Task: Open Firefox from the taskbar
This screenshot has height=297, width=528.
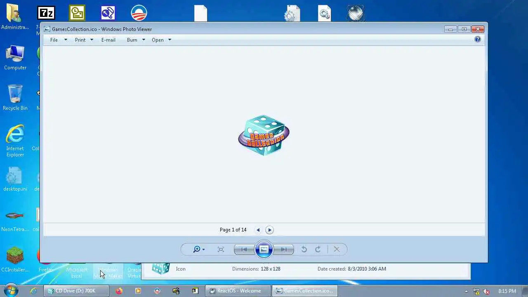Action: click(x=119, y=291)
